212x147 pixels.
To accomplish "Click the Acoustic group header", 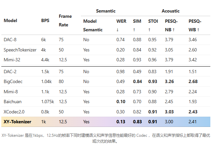I will tap(170, 11).
